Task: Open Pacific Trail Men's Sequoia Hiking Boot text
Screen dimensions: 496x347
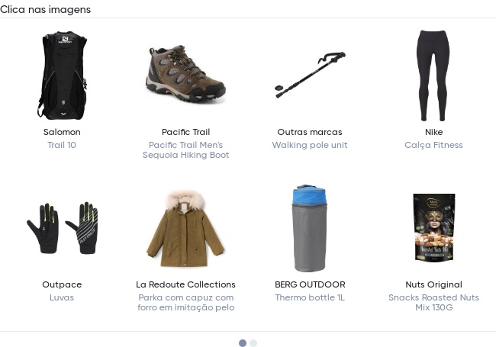Action: 185,149
